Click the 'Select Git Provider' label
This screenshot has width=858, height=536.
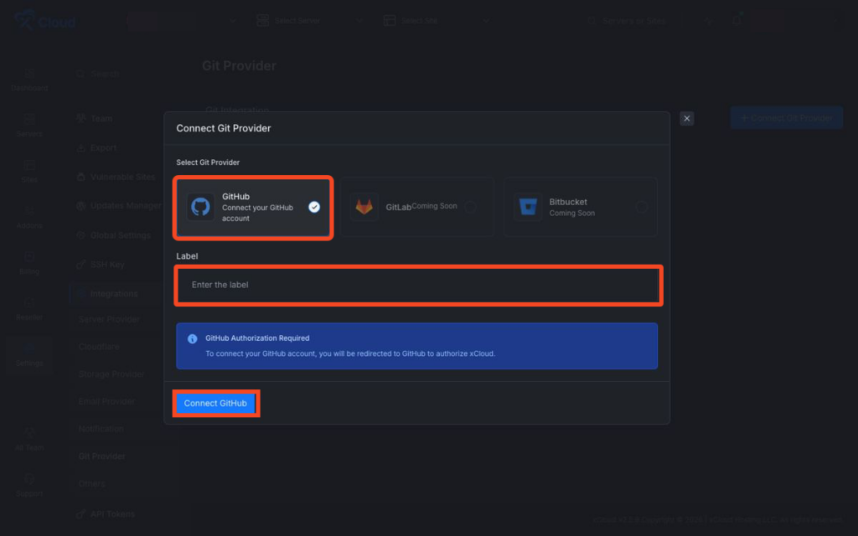coord(208,162)
